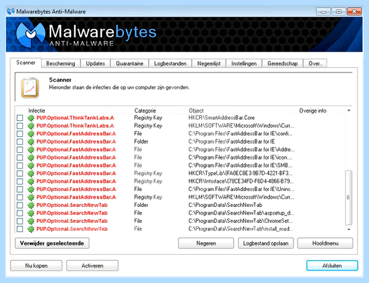Click scroll up arrow of infection list
The image size is (369, 283).
(349, 110)
